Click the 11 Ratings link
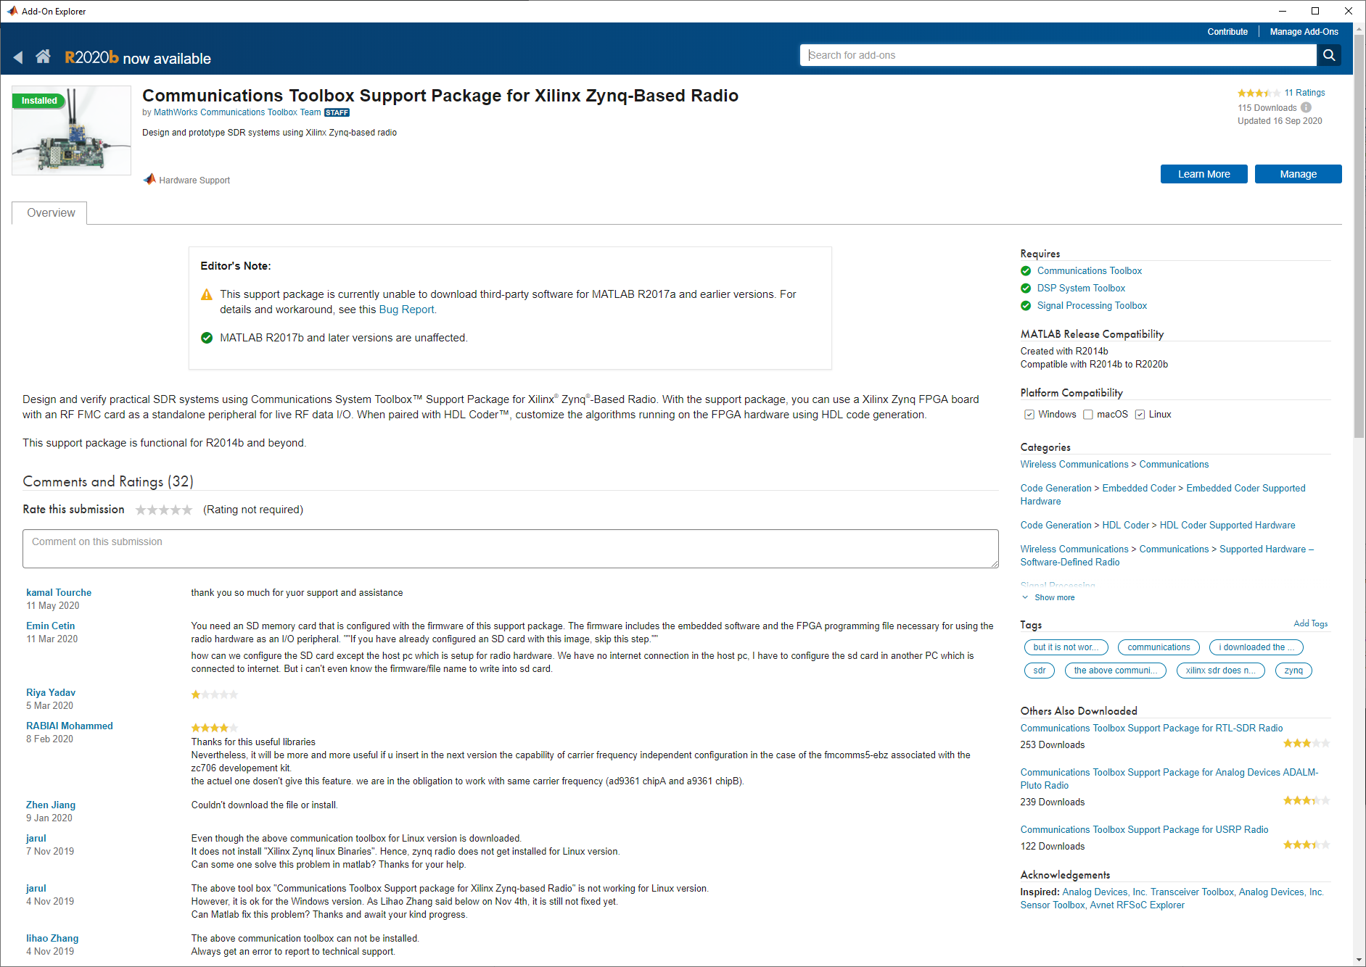The height and width of the screenshot is (967, 1366). pyautogui.click(x=1304, y=93)
